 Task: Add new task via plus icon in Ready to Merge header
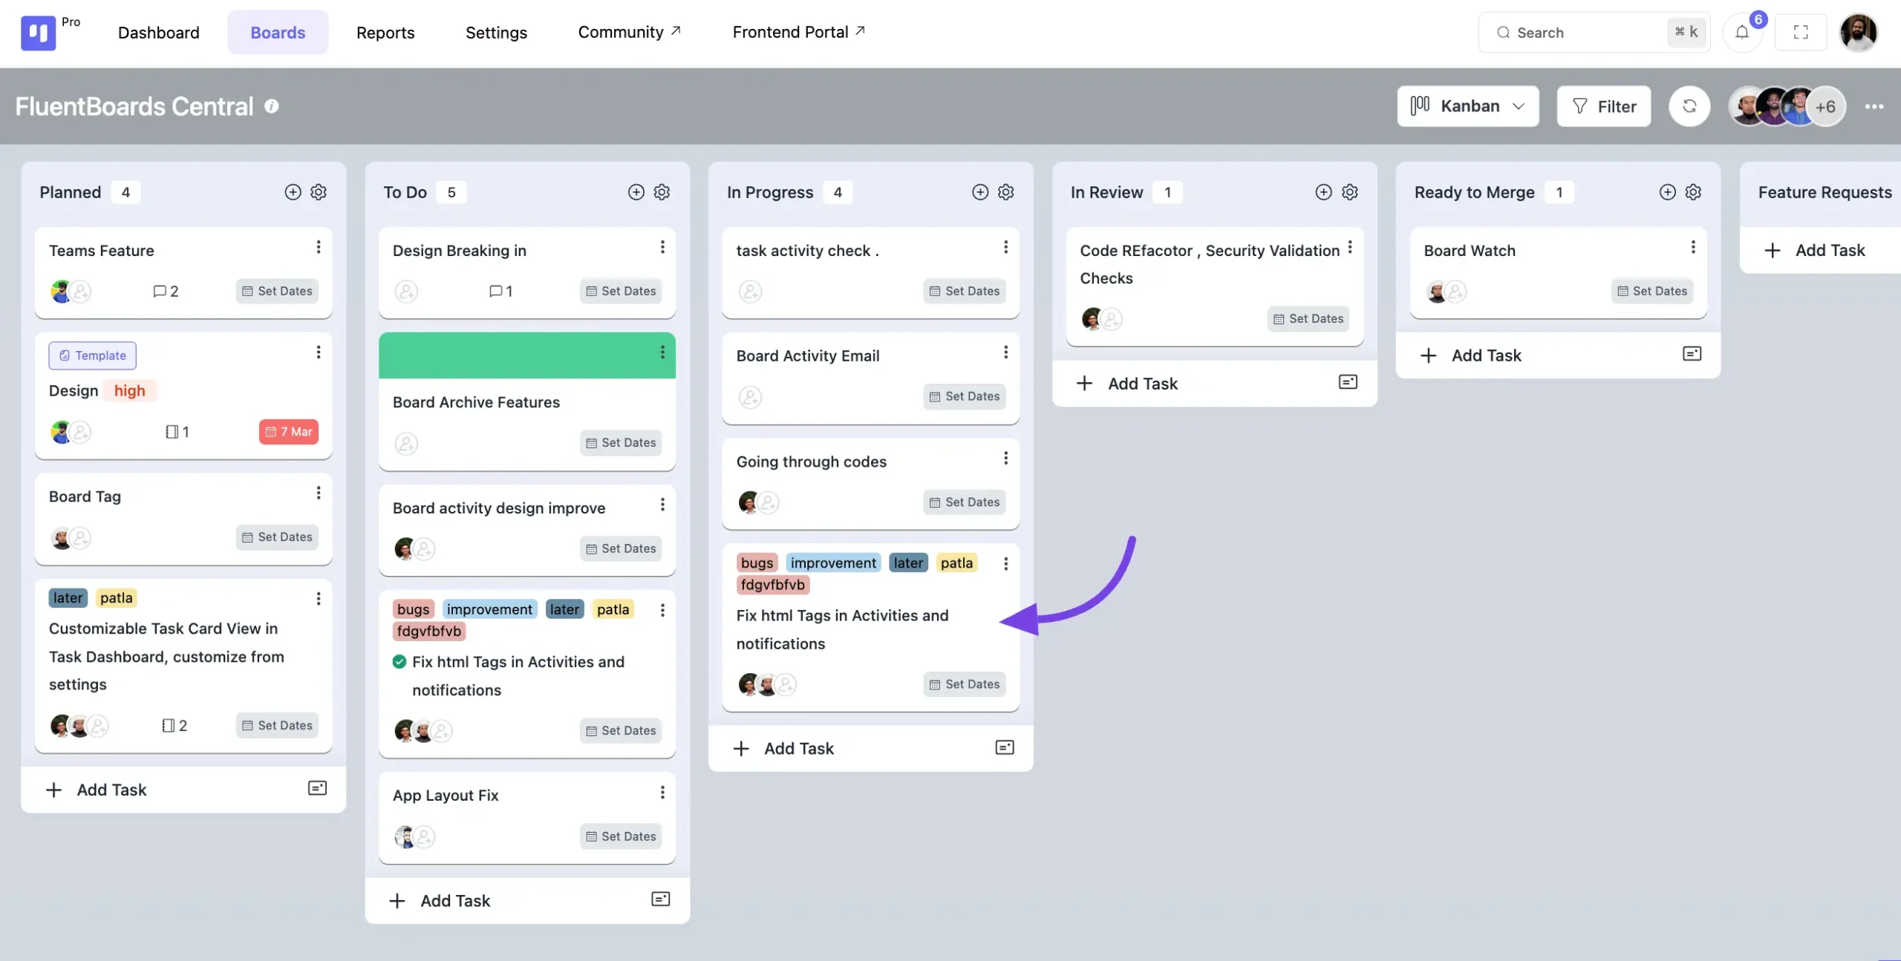pyautogui.click(x=1667, y=192)
